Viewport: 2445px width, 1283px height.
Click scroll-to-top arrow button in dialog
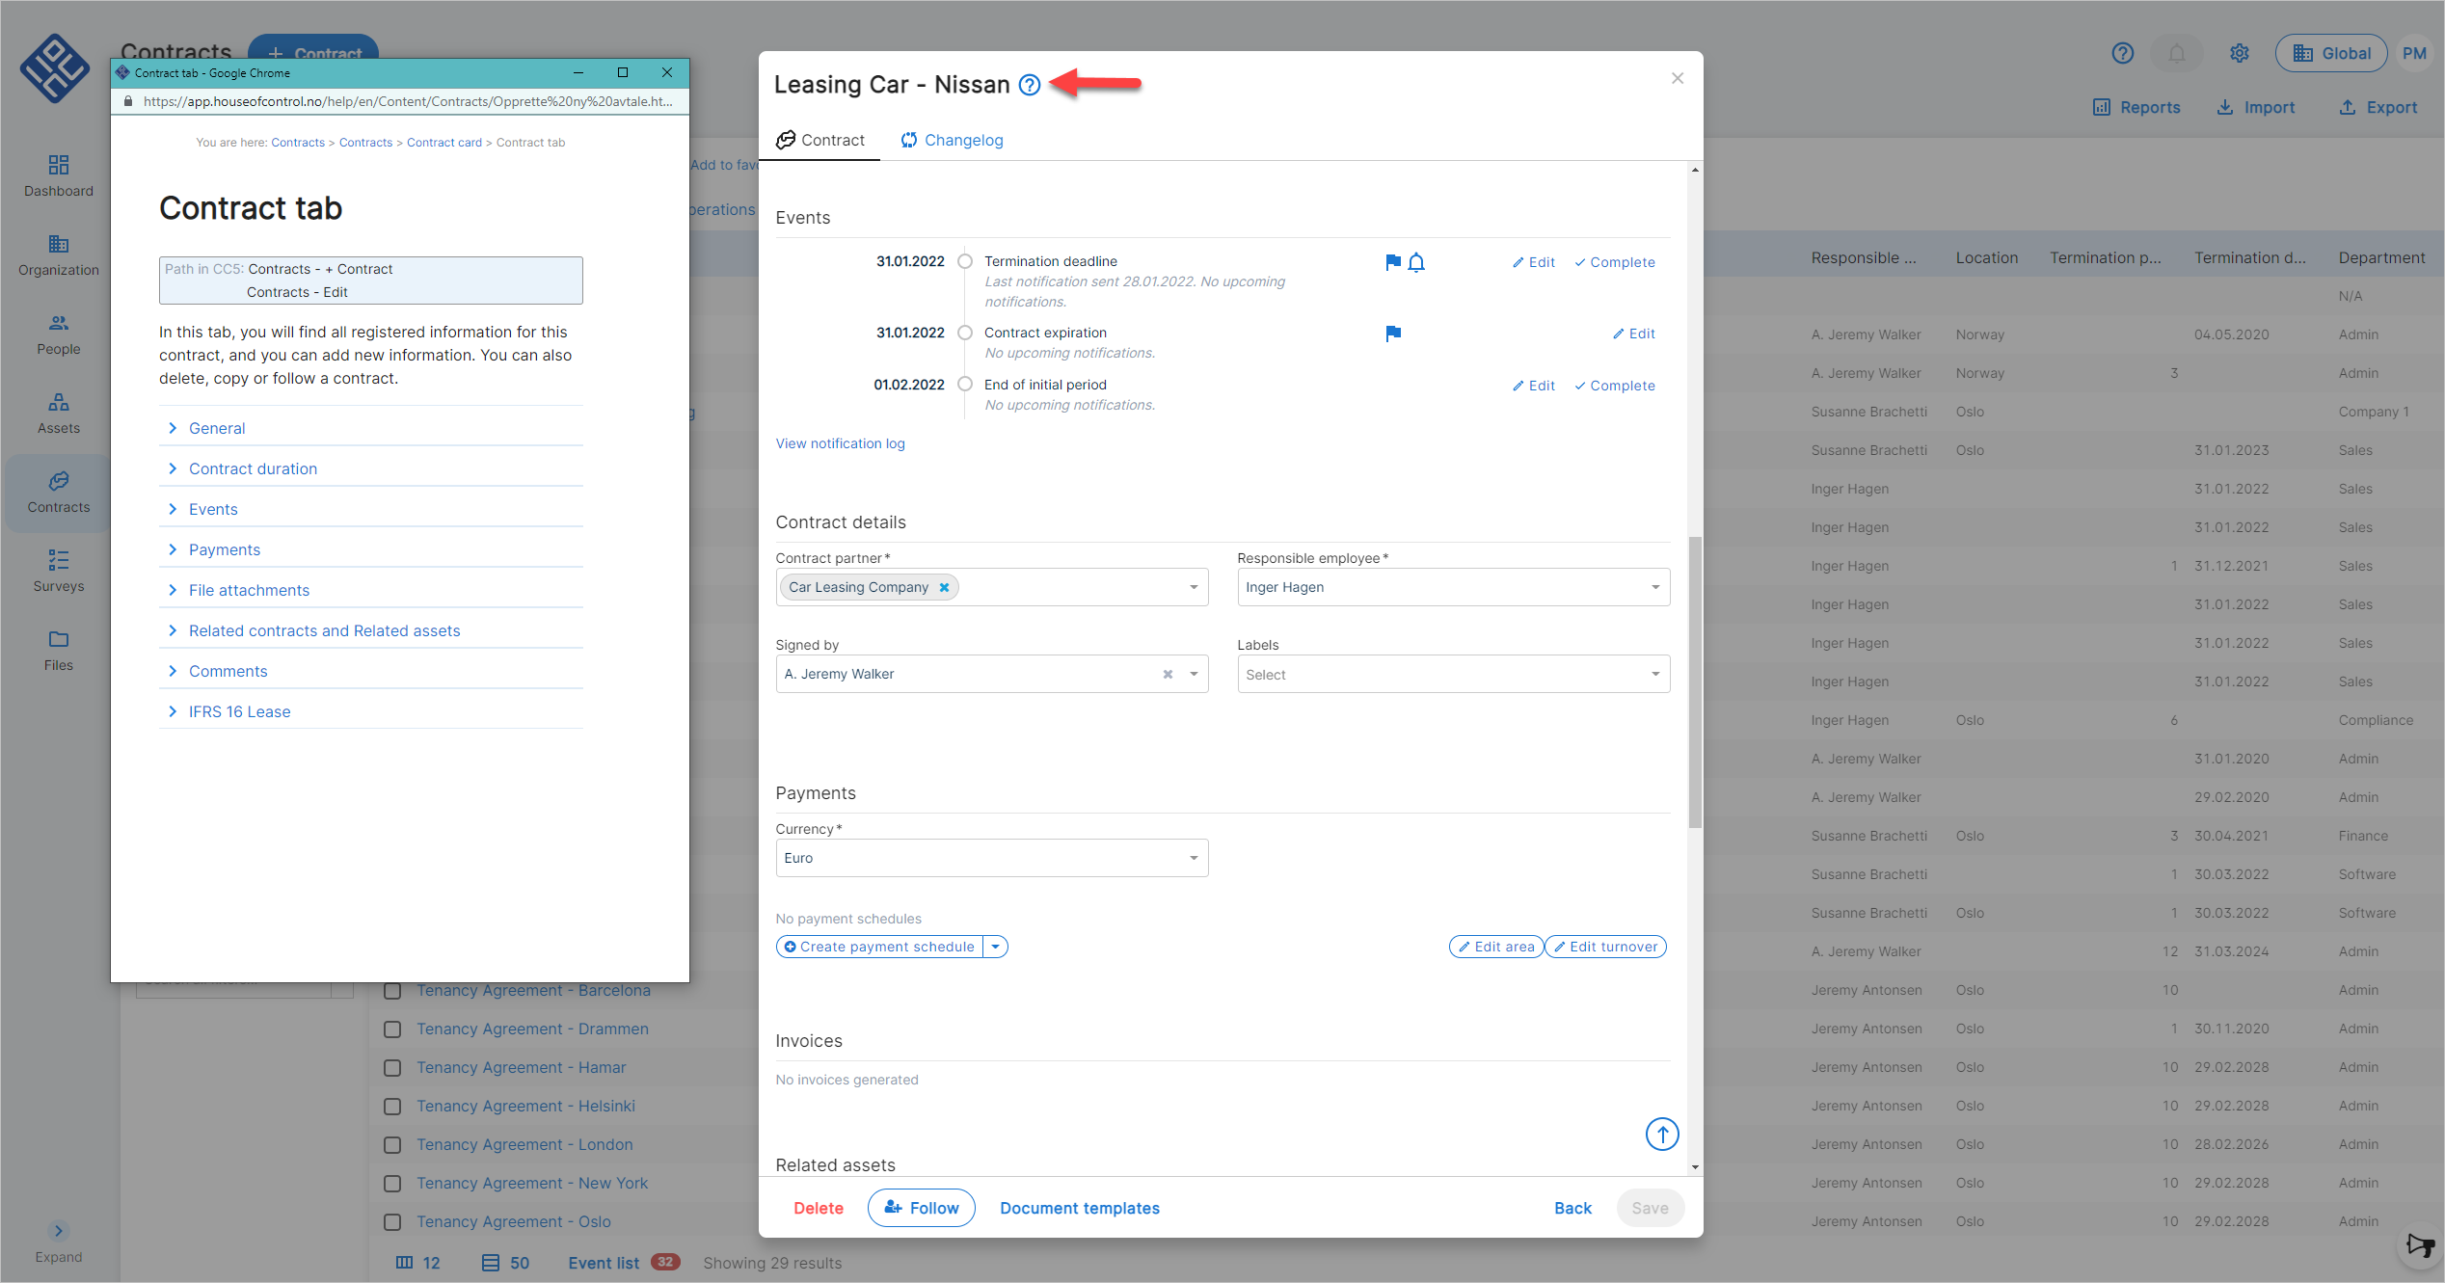click(x=1662, y=1134)
